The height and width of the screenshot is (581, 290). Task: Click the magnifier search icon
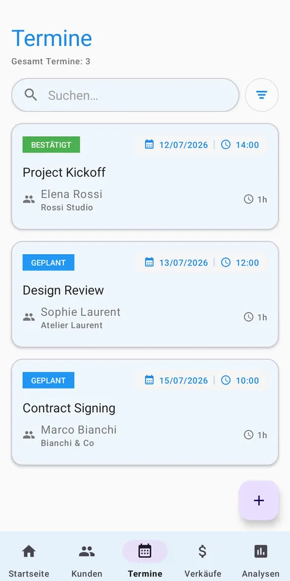[31, 95]
